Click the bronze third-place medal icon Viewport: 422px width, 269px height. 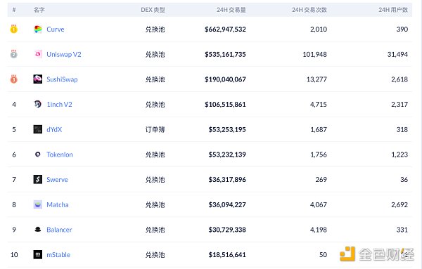click(14, 79)
